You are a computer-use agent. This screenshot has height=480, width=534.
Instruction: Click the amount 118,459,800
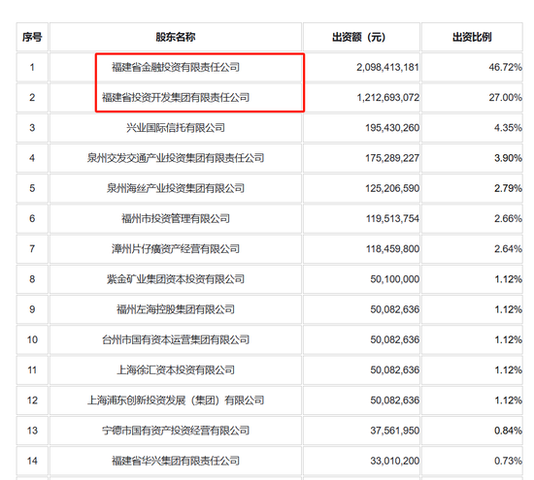(392, 248)
